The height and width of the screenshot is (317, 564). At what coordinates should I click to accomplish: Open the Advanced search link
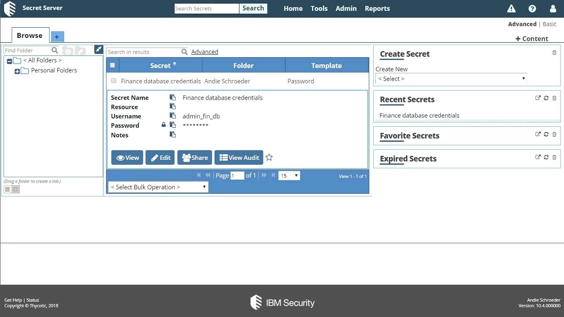click(204, 52)
